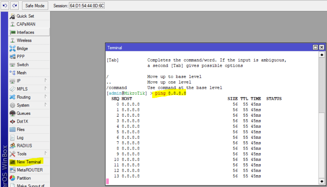
Task: Open Quick Set from the sidebar
Action: pyautogui.click(x=25, y=16)
